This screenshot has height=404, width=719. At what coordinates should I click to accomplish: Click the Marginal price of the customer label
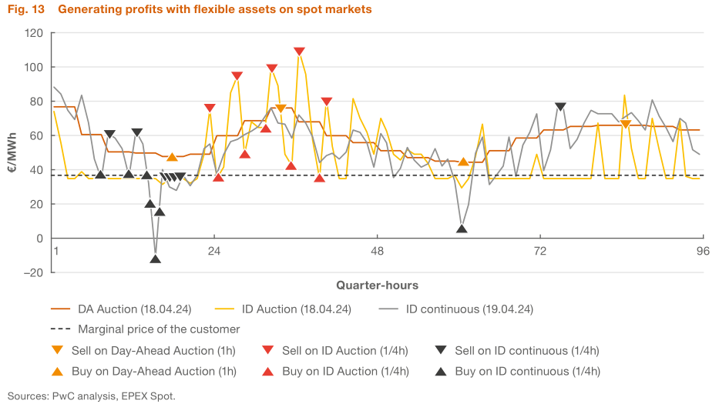pyautogui.click(x=159, y=329)
